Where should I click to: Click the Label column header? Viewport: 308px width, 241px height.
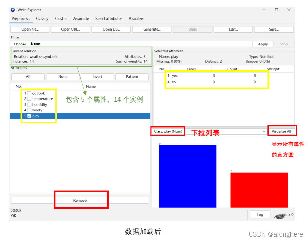[x=191, y=69]
